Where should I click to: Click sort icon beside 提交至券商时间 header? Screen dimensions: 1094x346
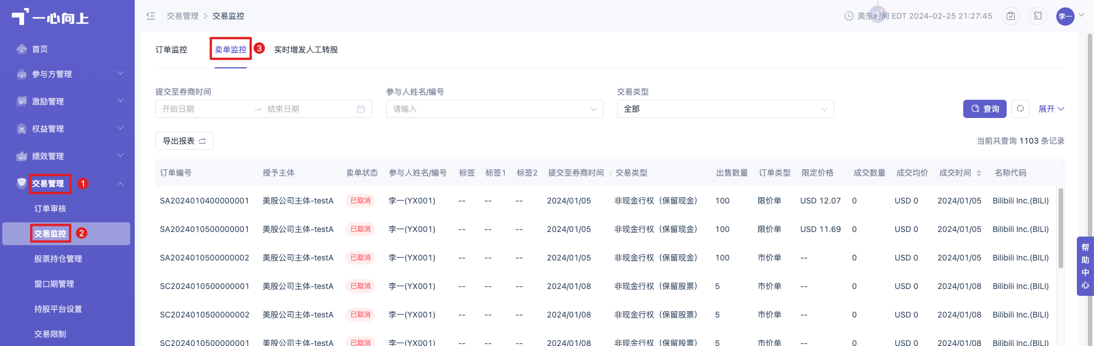point(610,173)
